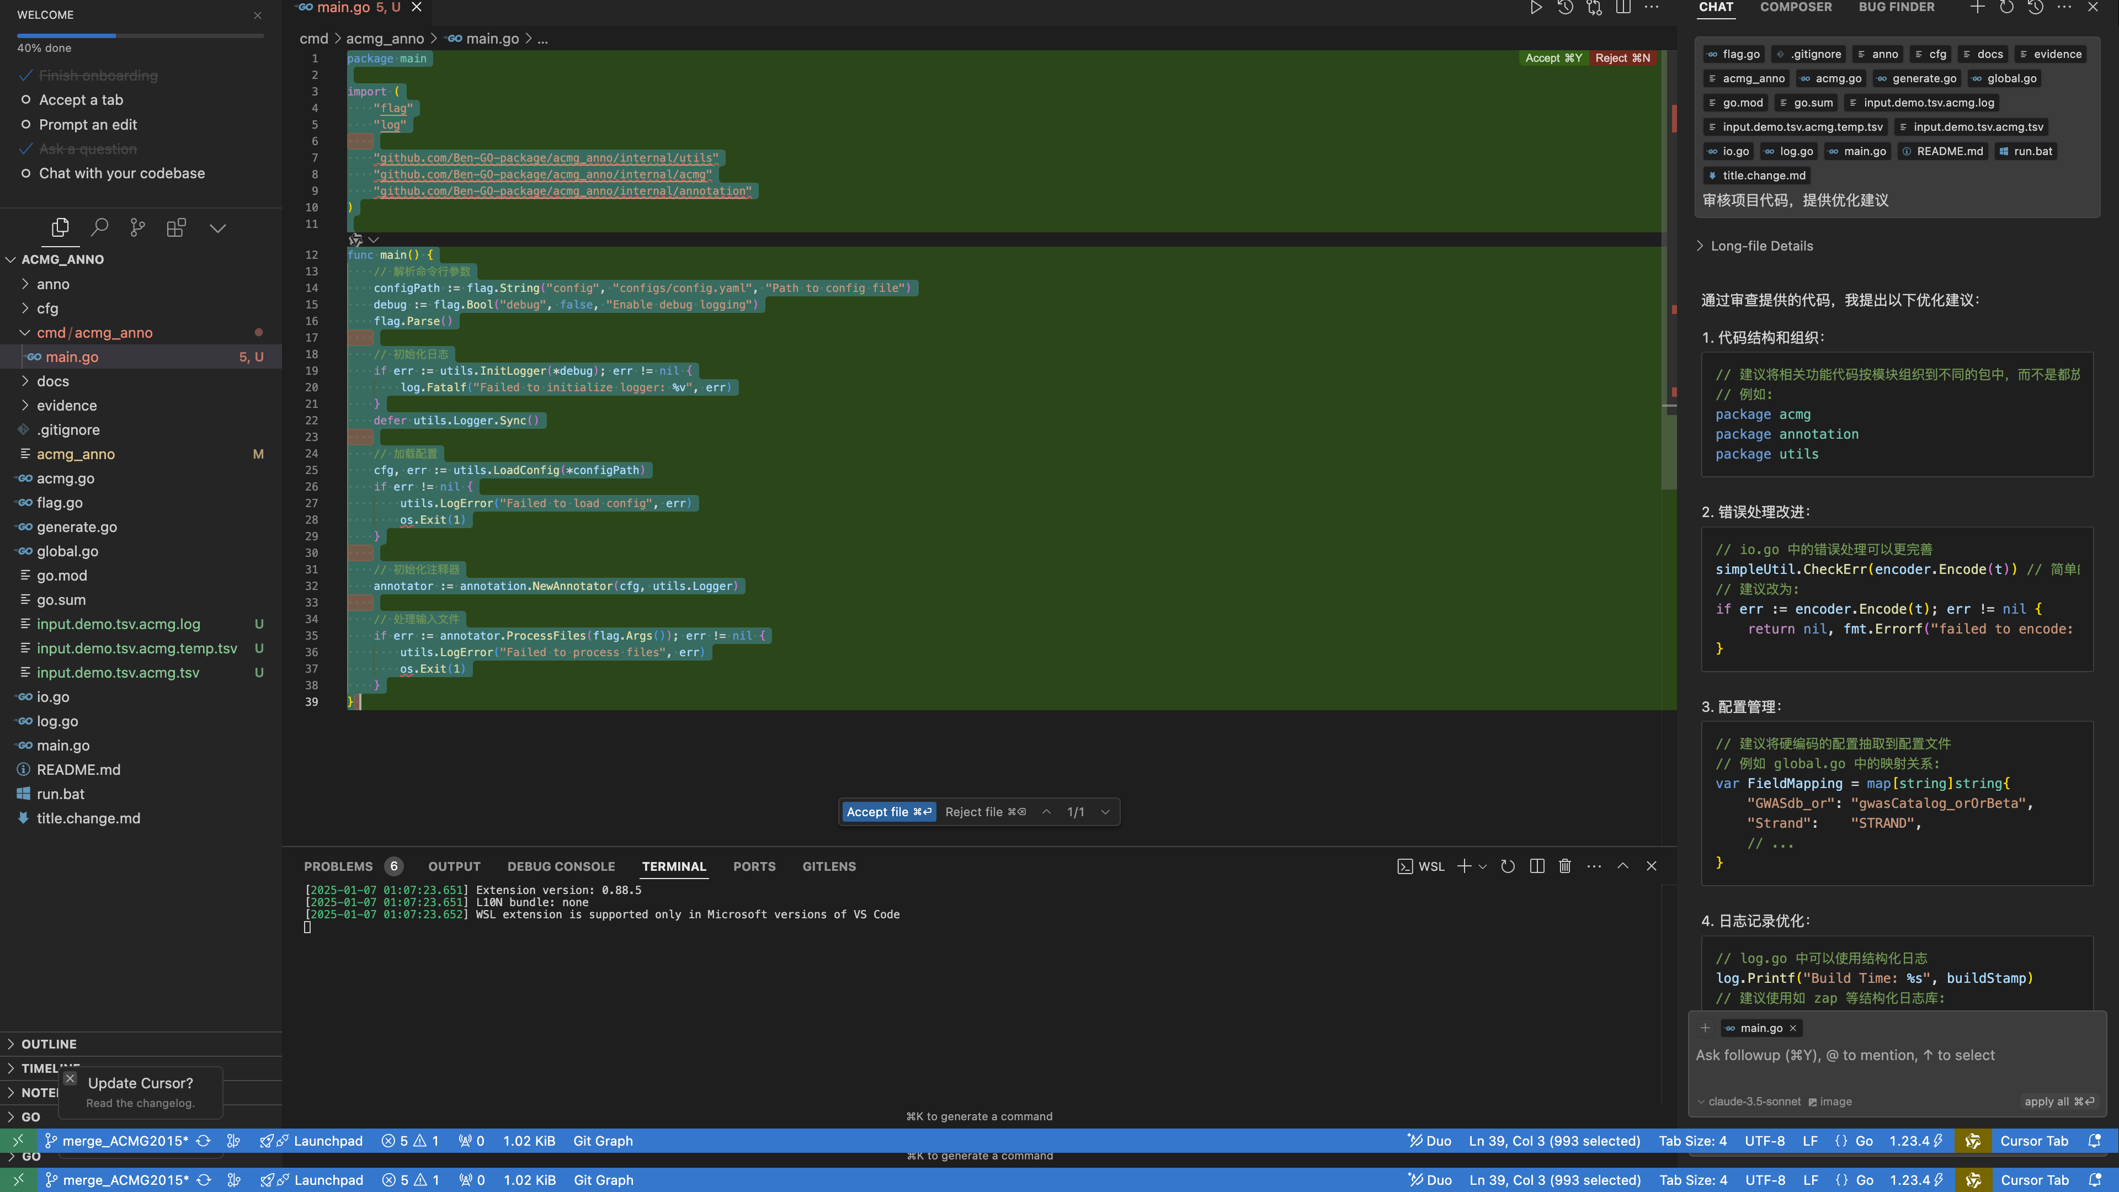Click the Run file play icon
Image resolution: width=2119 pixels, height=1192 pixels.
point(1535,7)
